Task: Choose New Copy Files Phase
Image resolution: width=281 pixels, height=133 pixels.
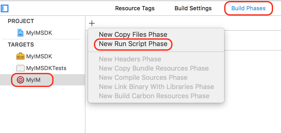Action: [133, 35]
